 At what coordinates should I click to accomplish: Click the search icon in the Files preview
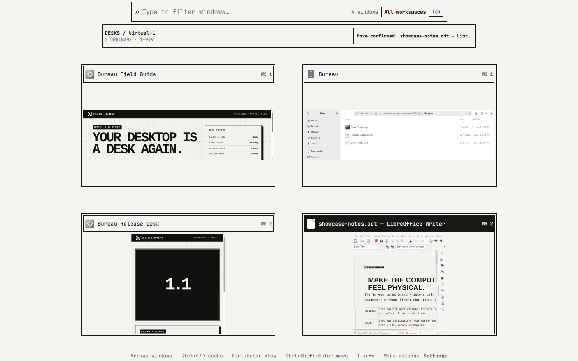[x=308, y=113]
